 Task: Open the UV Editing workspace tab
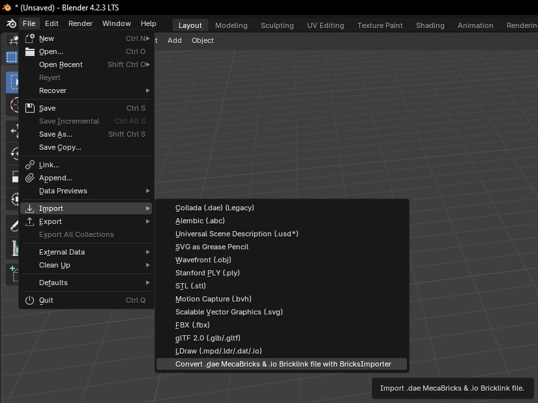(x=325, y=25)
